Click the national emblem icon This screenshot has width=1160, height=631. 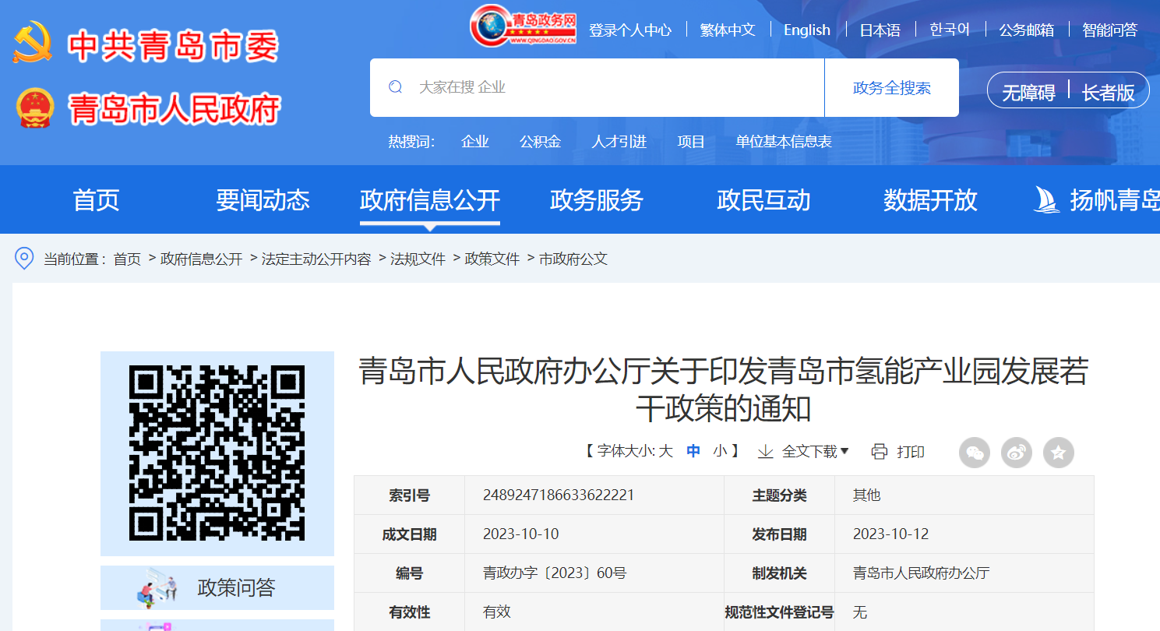35,108
